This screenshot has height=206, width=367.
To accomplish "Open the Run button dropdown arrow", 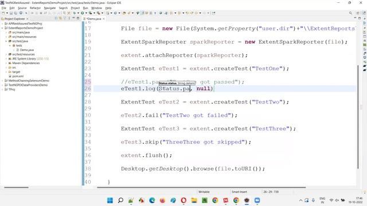I will click(86, 13).
